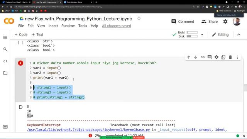Reload the browser page
The width and height of the screenshot is (247, 139).
coord(11,7)
